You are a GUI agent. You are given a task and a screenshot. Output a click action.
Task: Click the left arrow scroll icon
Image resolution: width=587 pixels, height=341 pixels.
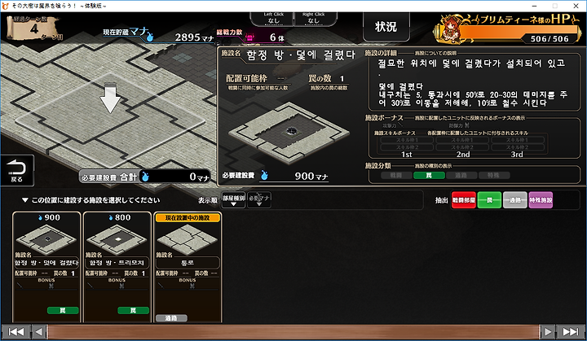(38, 332)
